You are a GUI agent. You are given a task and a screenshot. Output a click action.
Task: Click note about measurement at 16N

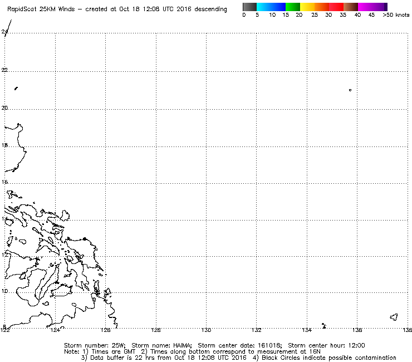[230, 352]
